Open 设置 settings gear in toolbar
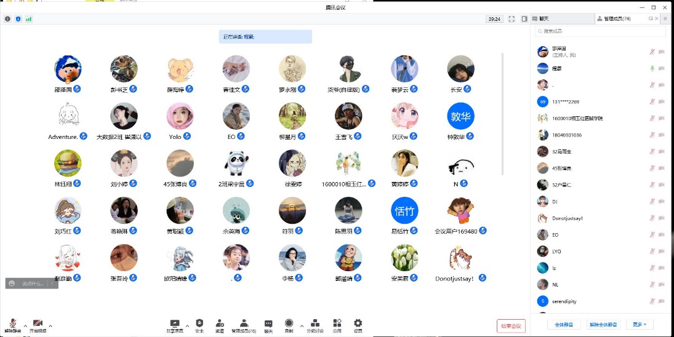This screenshot has height=337, width=674. pos(358,325)
